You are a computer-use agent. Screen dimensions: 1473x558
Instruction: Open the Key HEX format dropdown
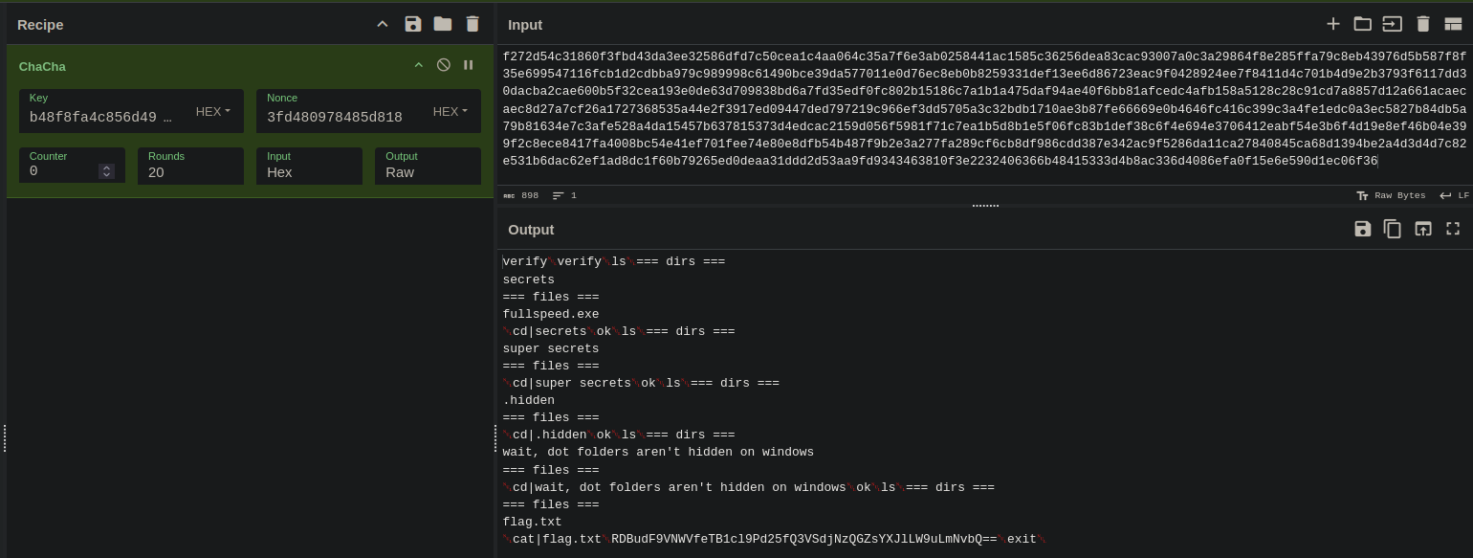point(212,111)
